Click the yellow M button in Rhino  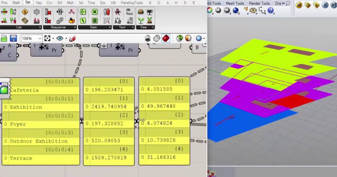click(x=299, y=5)
